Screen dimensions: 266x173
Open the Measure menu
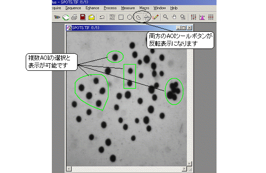128,8
